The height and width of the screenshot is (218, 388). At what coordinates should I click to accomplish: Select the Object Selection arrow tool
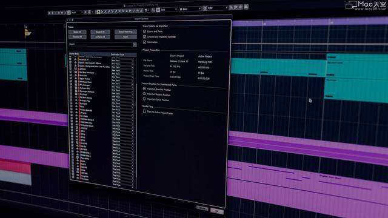point(98,12)
